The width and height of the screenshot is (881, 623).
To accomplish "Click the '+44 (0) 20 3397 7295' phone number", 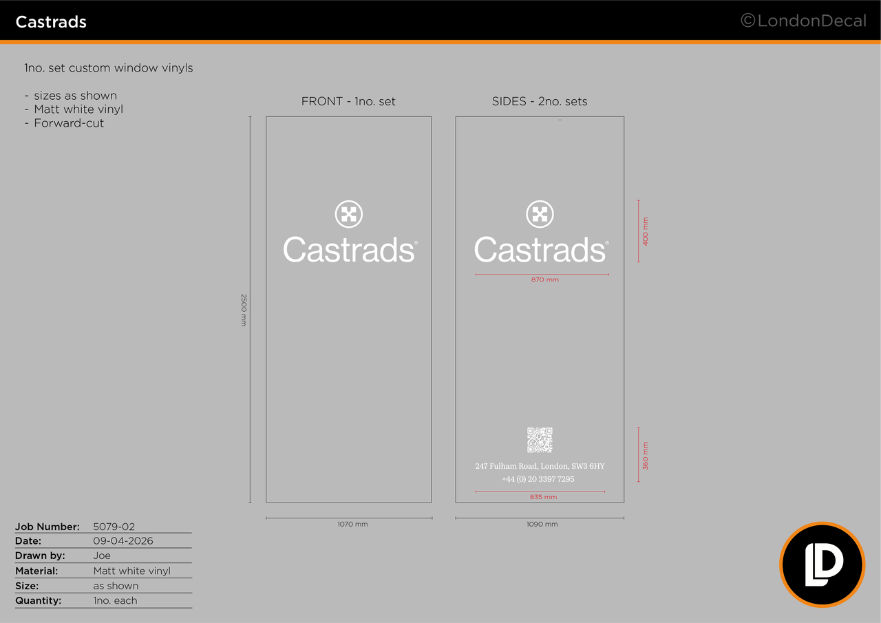I will (538, 479).
